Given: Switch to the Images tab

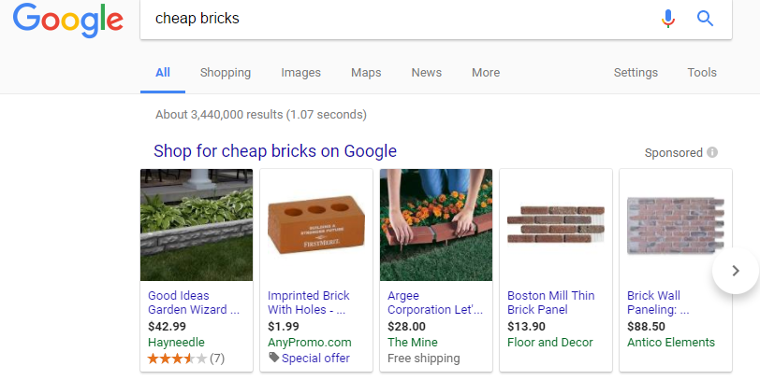Looking at the screenshot, I should tap(301, 73).
